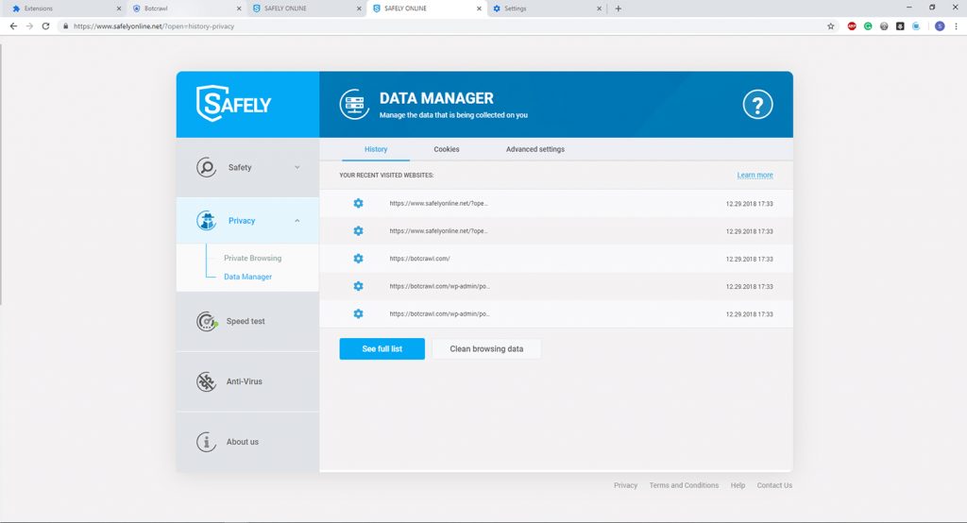Image resolution: width=967 pixels, height=523 pixels.
Task: Open the About us section
Action: coord(247,442)
